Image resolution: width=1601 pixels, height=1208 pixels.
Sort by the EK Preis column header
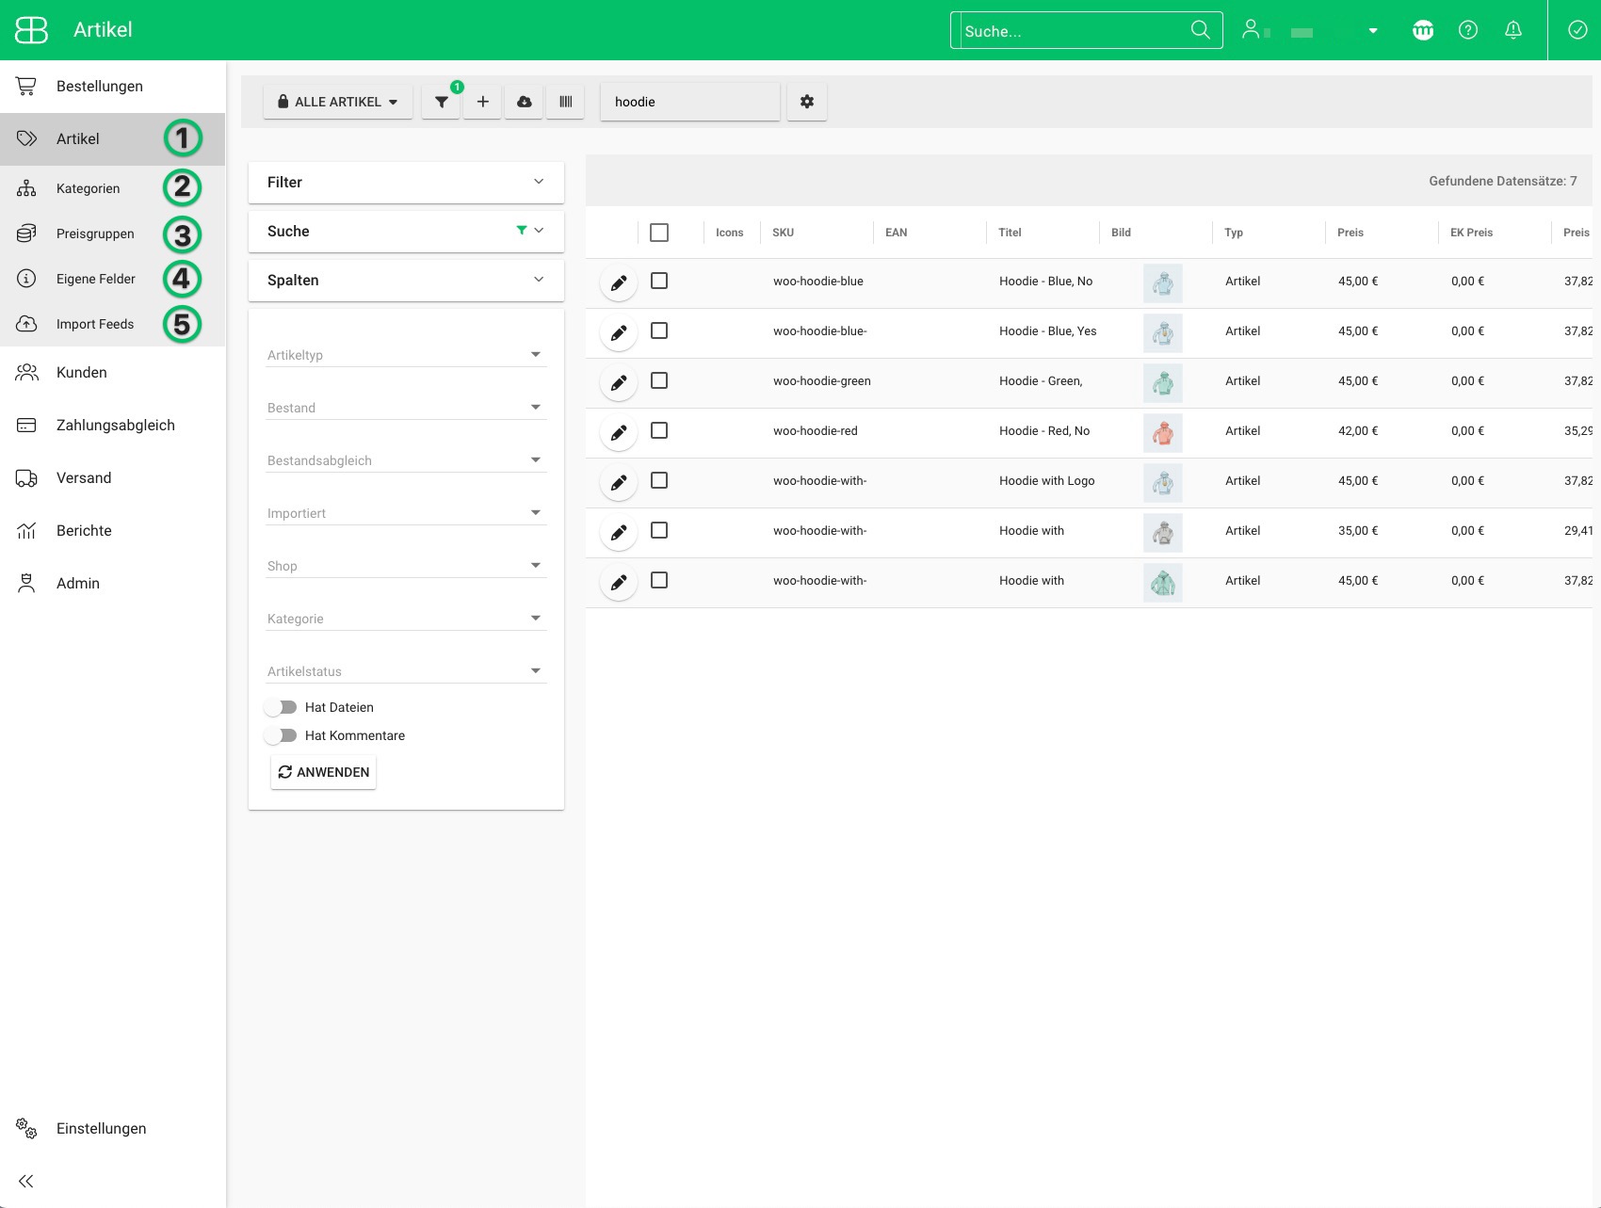pyautogui.click(x=1471, y=233)
